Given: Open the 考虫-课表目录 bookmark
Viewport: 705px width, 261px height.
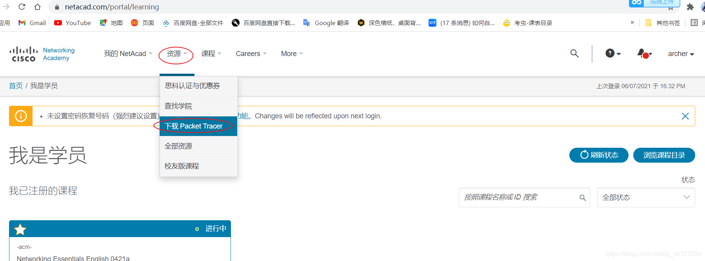Looking at the screenshot, I should pyautogui.click(x=528, y=23).
